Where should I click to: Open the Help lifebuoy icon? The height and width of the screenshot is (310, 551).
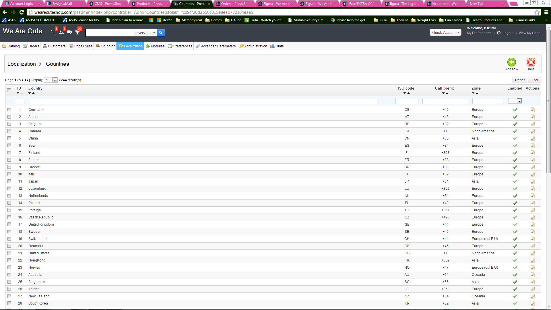[531, 62]
